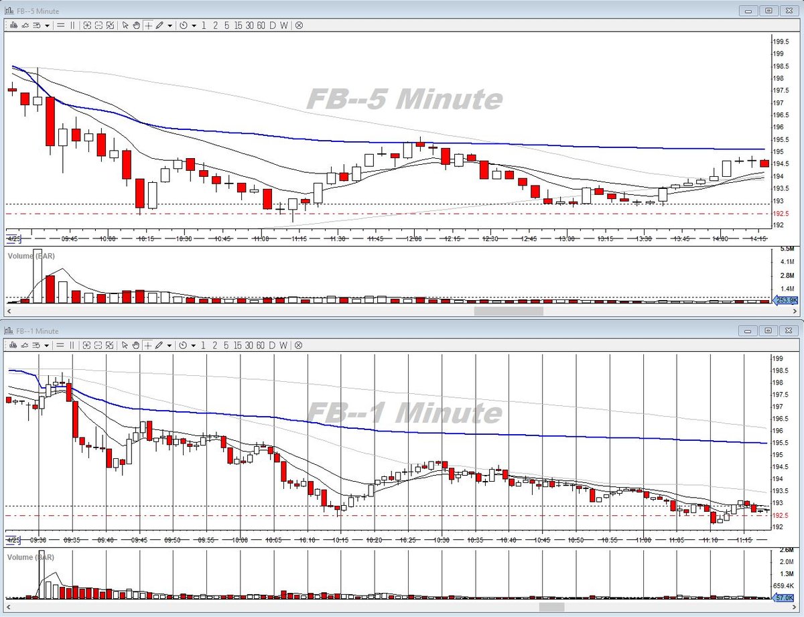
Task: Click the 253.9K volume marker in FB--5 Minute
Action: click(x=785, y=300)
